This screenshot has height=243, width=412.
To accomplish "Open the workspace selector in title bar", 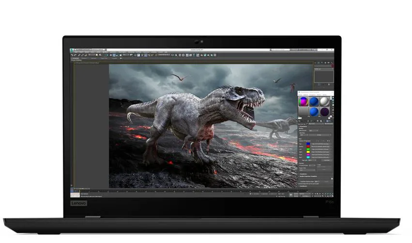I will click(98, 50).
